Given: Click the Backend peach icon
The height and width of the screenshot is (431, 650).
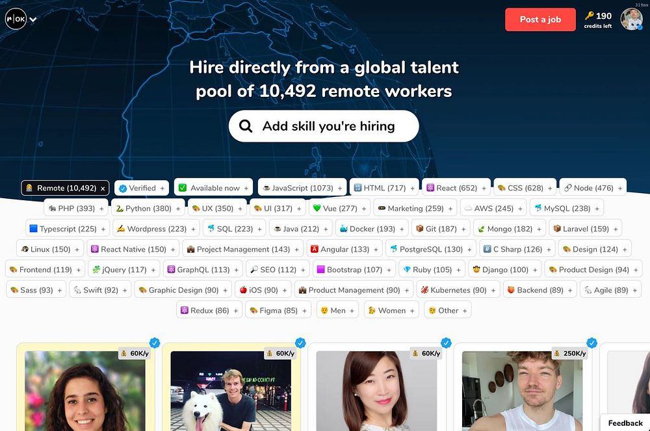Looking at the screenshot, I should pyautogui.click(x=511, y=290).
